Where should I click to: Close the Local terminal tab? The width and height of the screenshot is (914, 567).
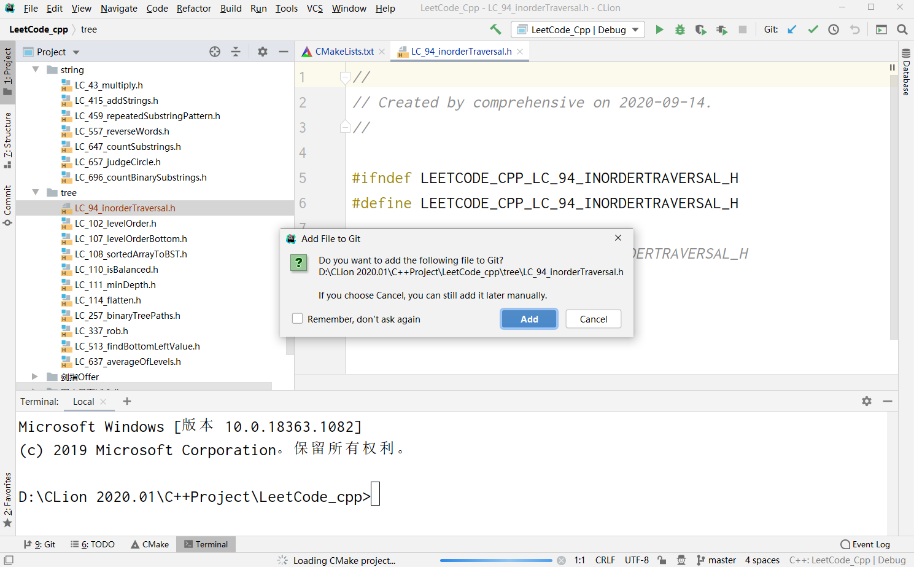tap(103, 402)
